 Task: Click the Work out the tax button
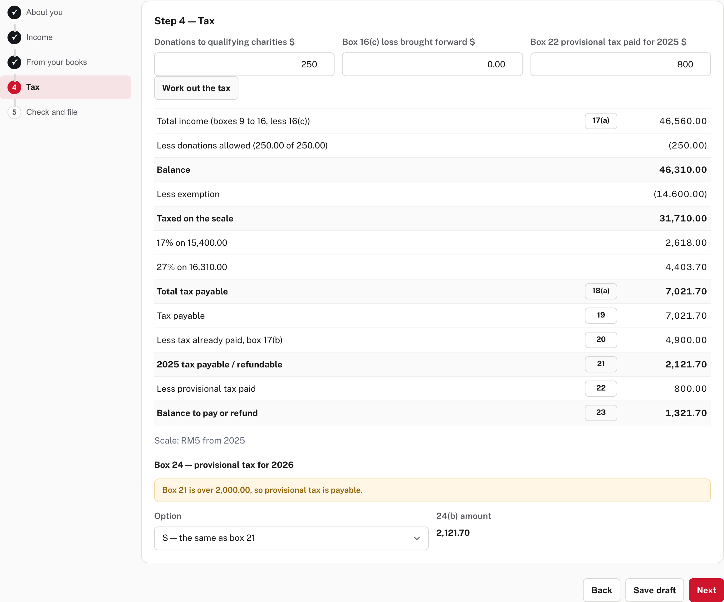[x=196, y=88]
